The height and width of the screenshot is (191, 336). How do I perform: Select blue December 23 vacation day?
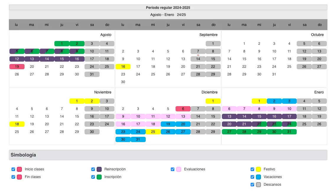123,132
